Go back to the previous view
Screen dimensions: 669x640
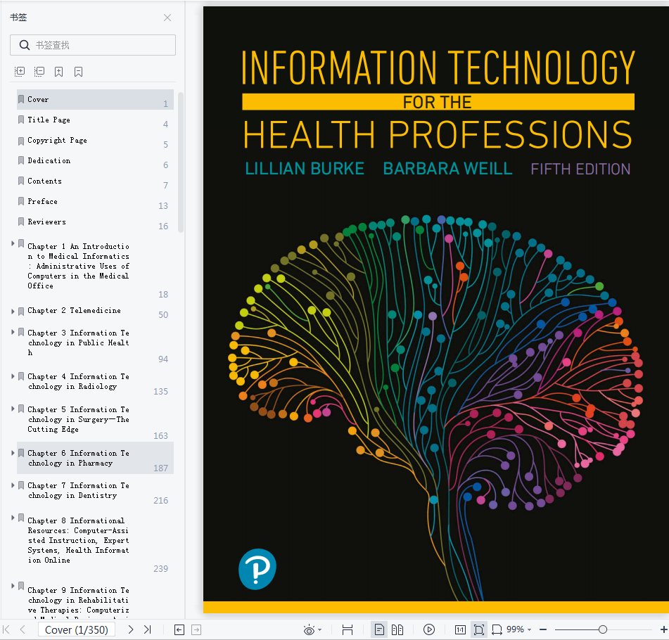click(179, 629)
